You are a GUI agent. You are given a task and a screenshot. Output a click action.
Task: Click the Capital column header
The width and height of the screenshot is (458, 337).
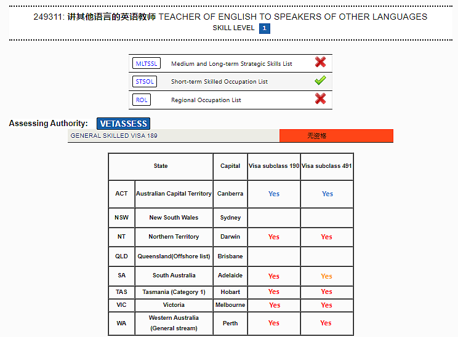coord(230,166)
